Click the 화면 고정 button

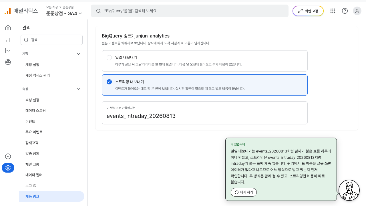308,11
